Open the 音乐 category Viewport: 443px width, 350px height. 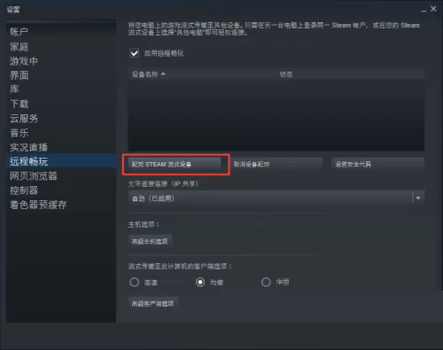pos(60,133)
